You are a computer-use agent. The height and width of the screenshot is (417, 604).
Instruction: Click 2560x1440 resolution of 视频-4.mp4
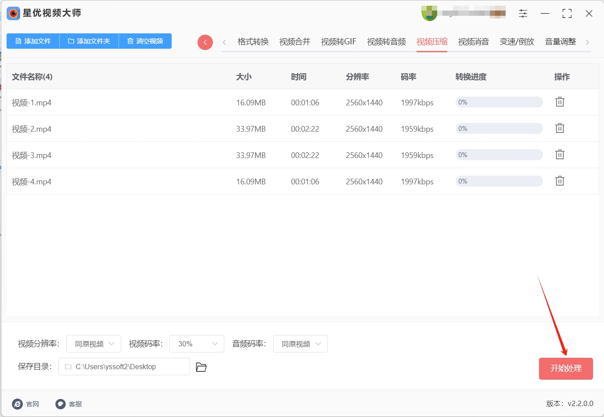[x=364, y=182]
